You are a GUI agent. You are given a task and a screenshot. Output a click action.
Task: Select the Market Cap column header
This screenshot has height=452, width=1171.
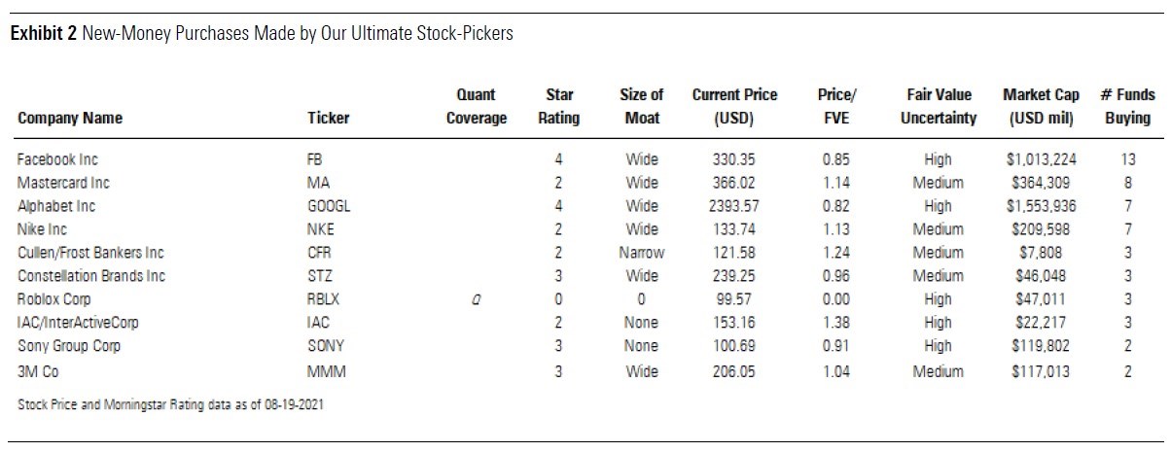(1040, 107)
